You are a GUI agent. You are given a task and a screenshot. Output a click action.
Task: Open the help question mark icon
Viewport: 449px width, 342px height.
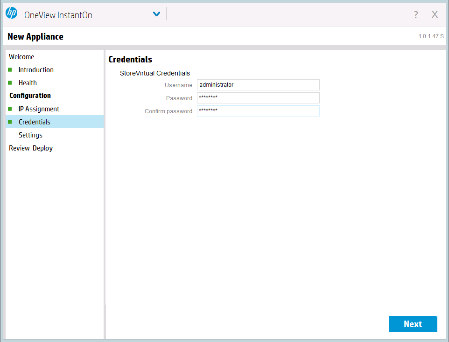point(416,14)
